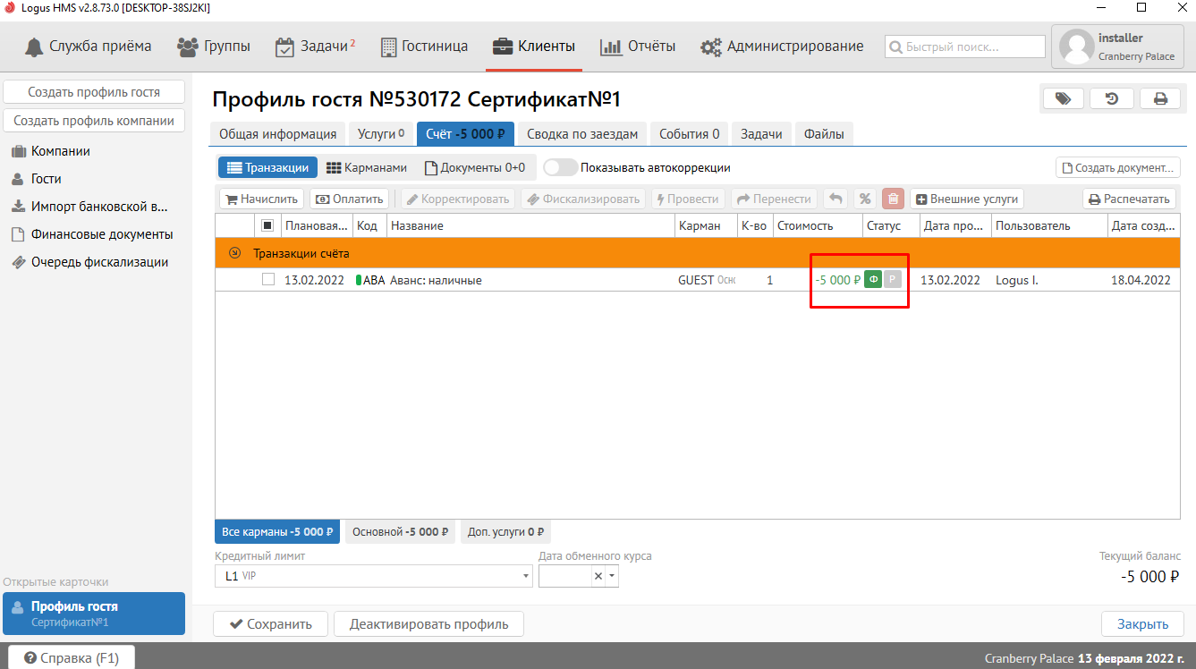
Task: Click the red trash delete icon
Action: [893, 199]
